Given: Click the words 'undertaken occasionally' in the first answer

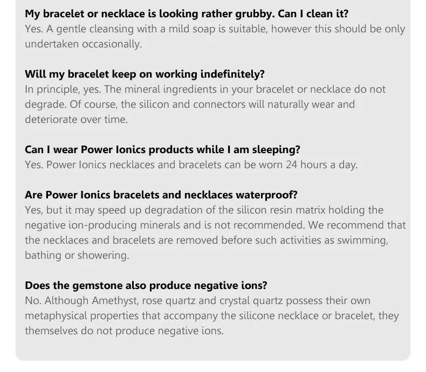Looking at the screenshot, I should click(83, 44).
